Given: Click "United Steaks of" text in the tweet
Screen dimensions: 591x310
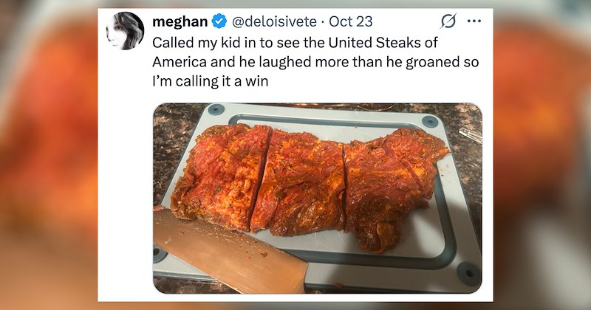Looking at the screenshot, I should [383, 43].
